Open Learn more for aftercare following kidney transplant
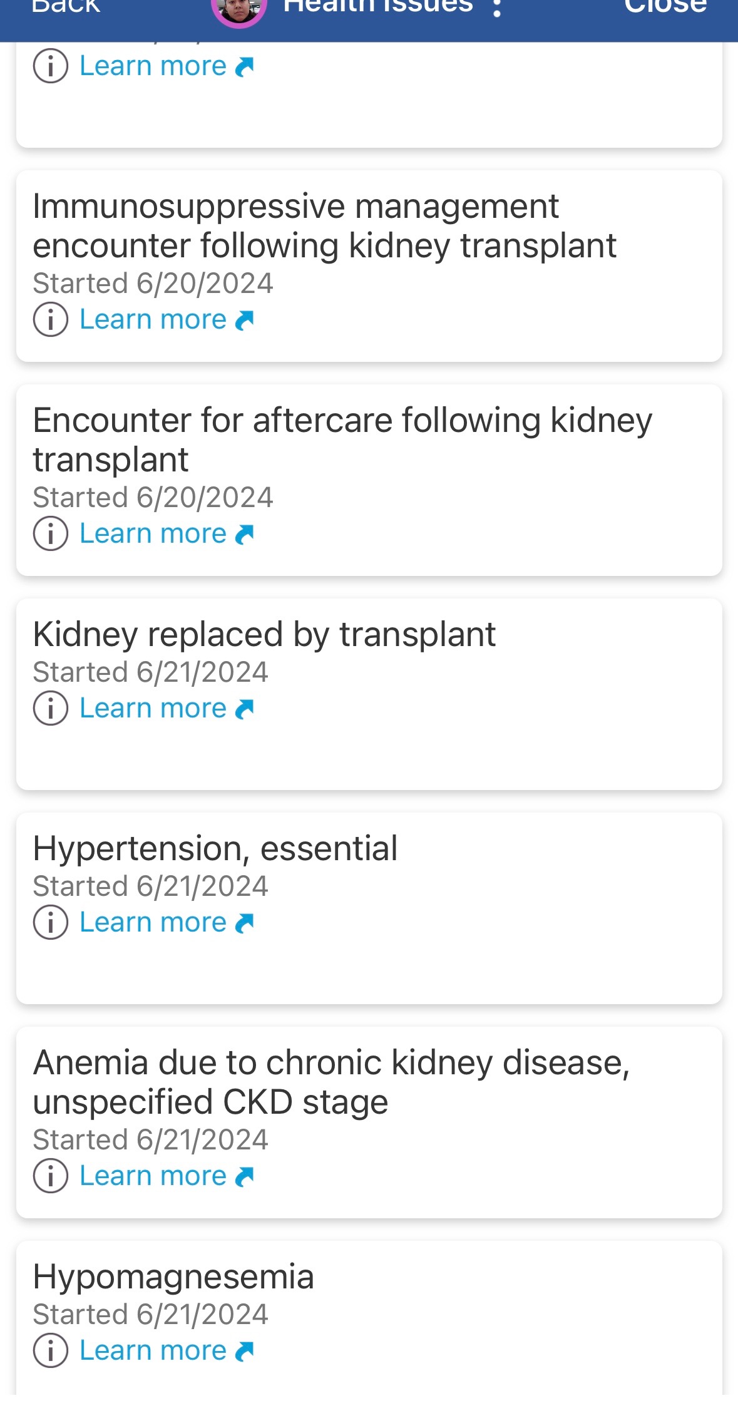 tap(166, 534)
